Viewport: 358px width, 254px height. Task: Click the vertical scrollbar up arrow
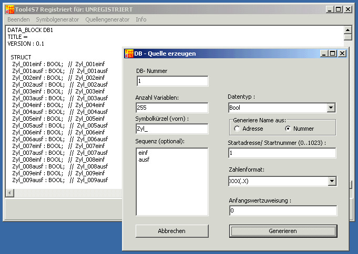tap(347, 30)
